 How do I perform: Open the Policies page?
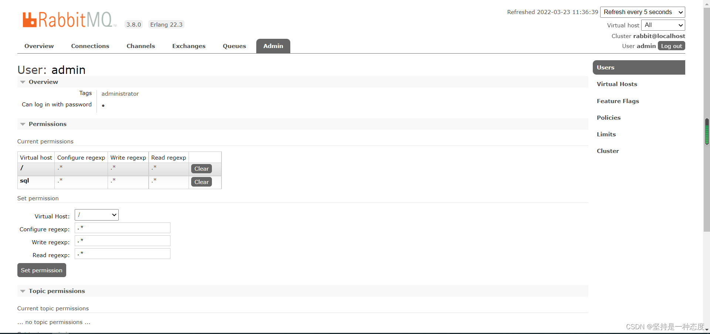pos(609,117)
